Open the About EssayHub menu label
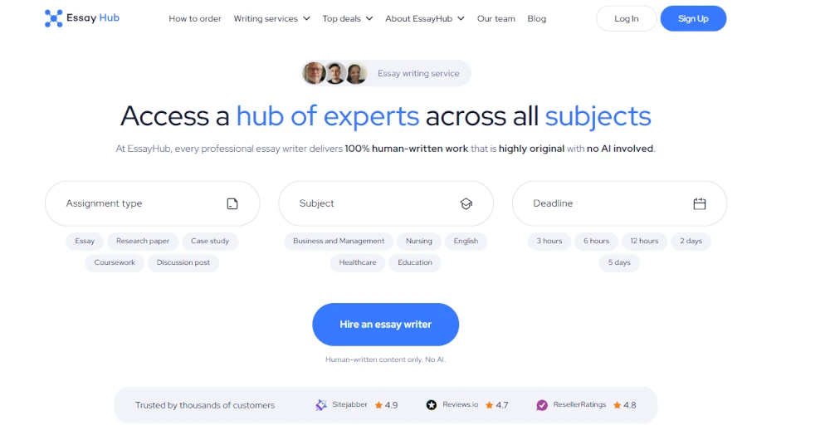Screen dimensions: 830x445 (418, 18)
